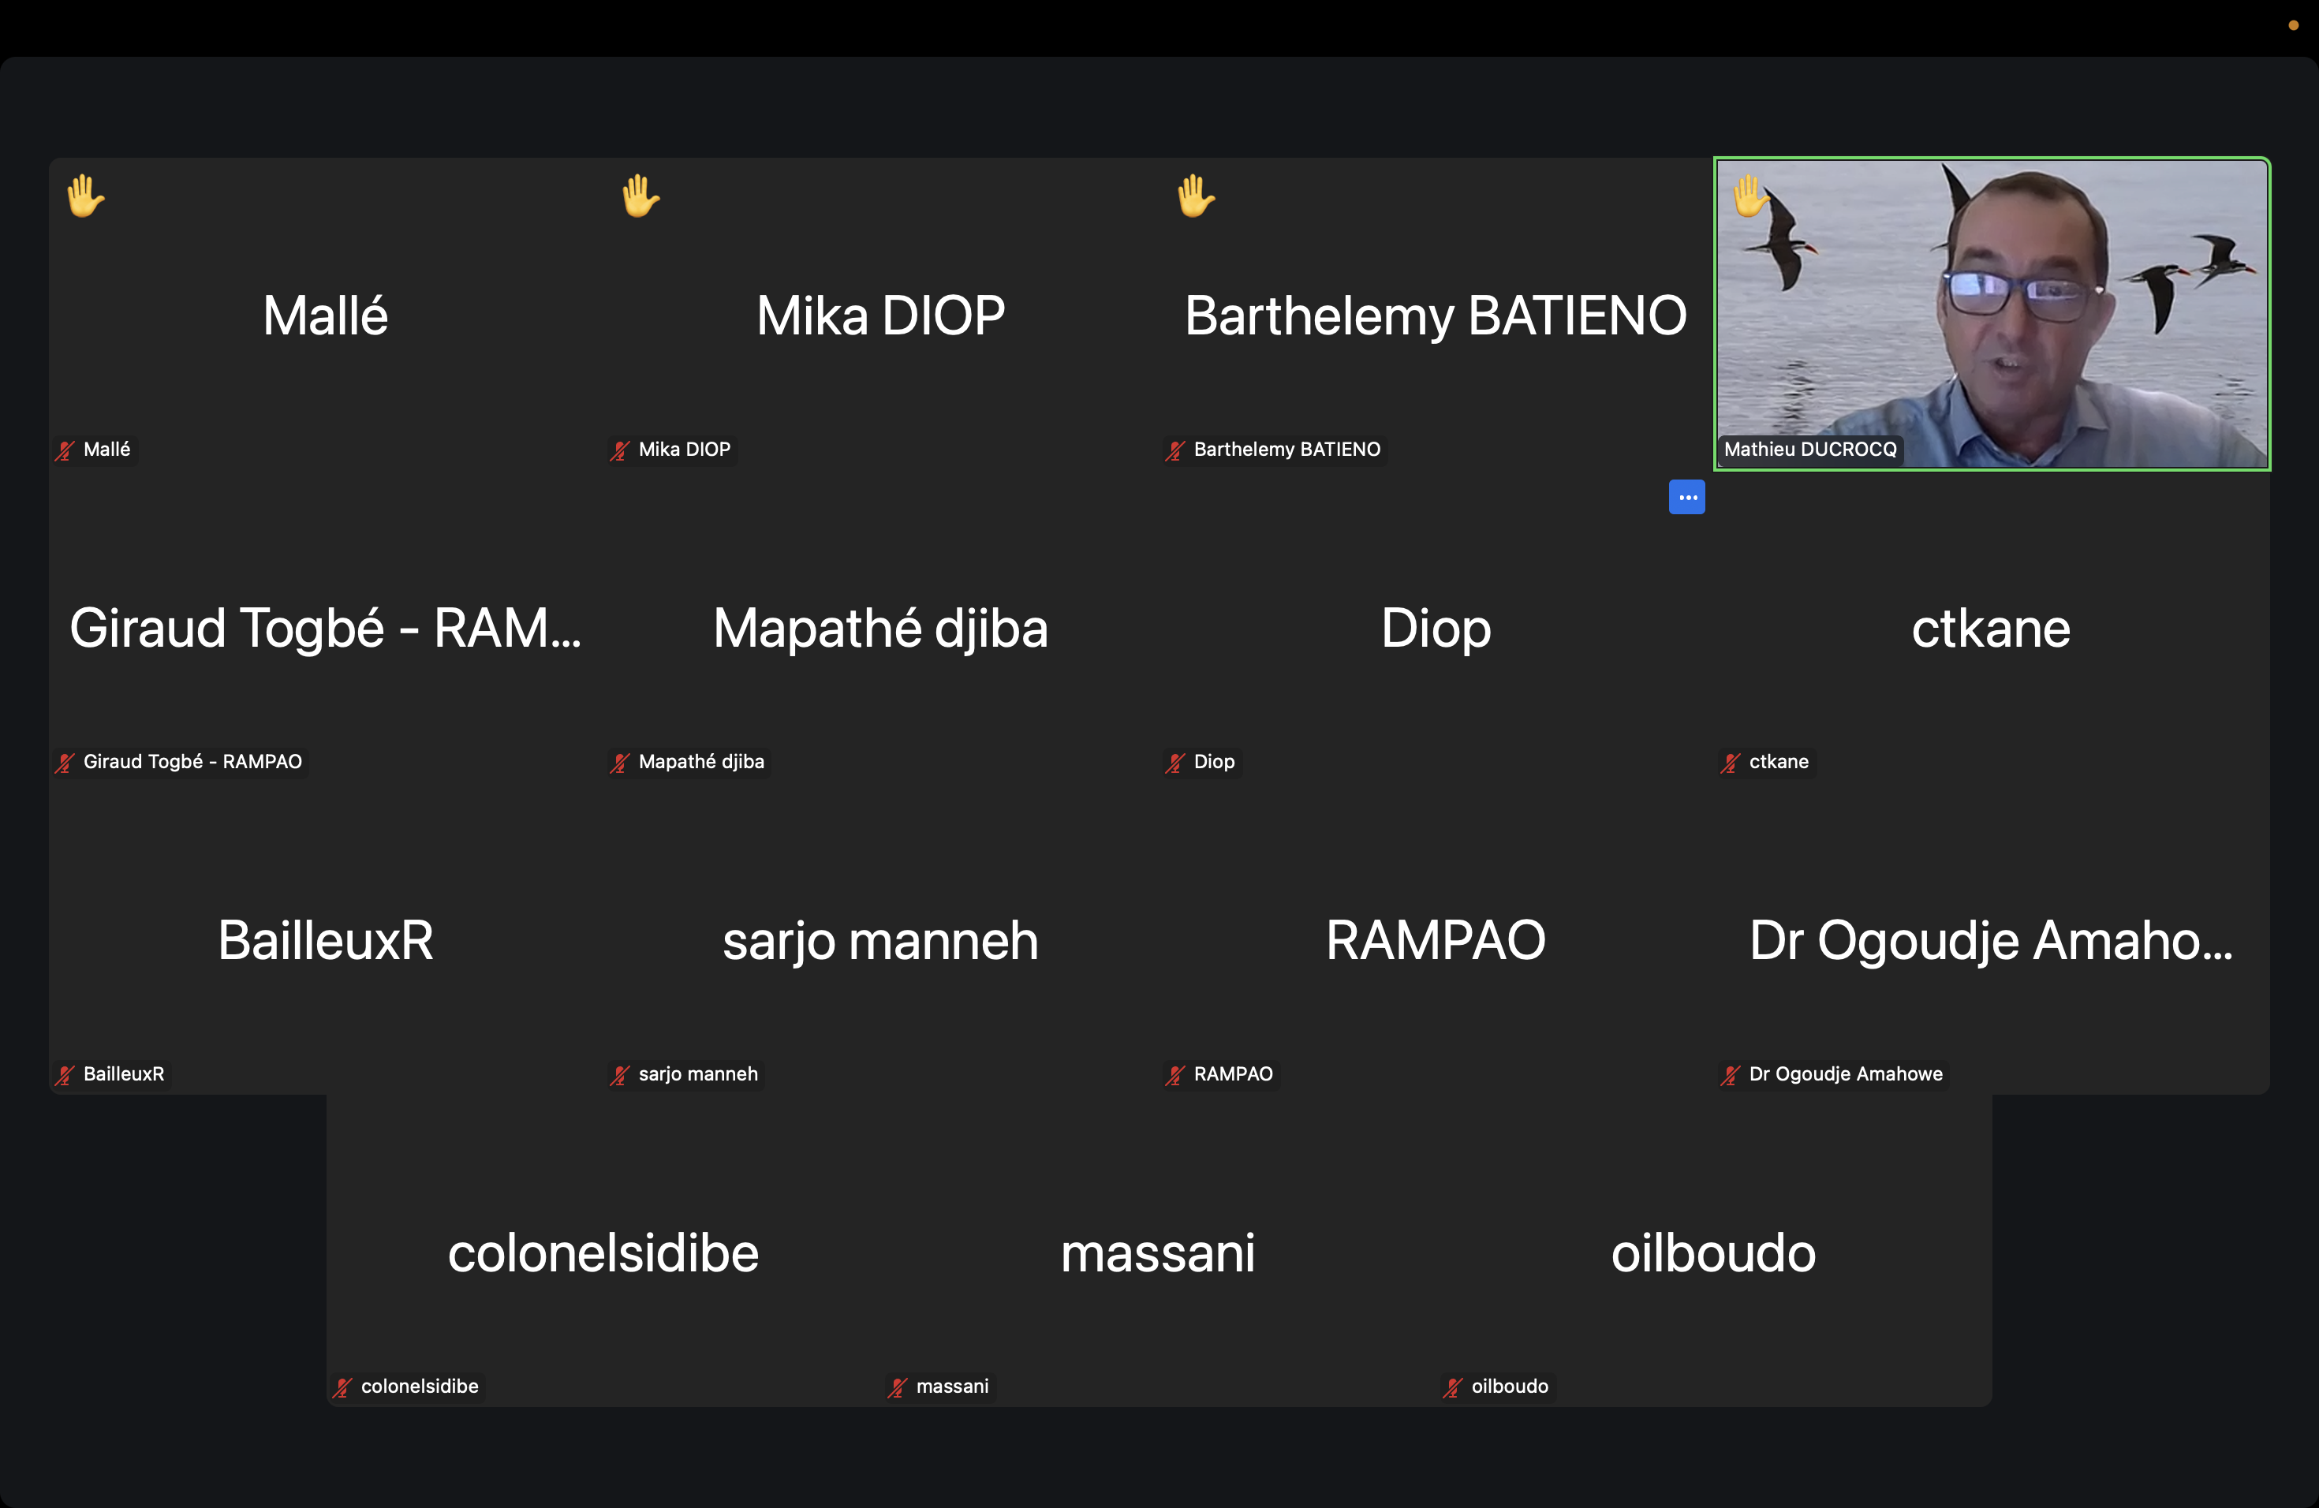The height and width of the screenshot is (1508, 2319).
Task: Click the small Dr Ogoudje Amahowe label
Action: pyautogui.click(x=1846, y=1073)
